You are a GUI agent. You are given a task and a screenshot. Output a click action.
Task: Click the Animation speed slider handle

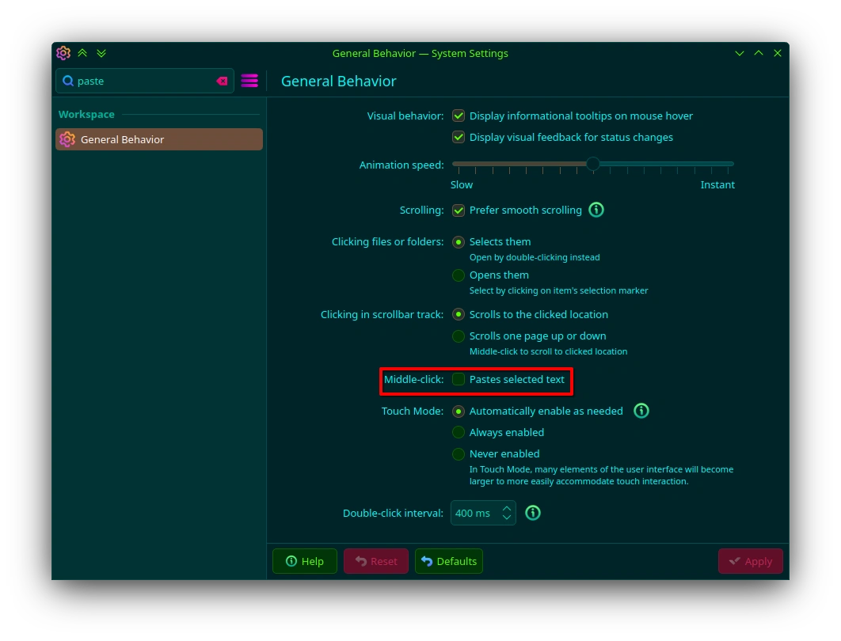(592, 164)
